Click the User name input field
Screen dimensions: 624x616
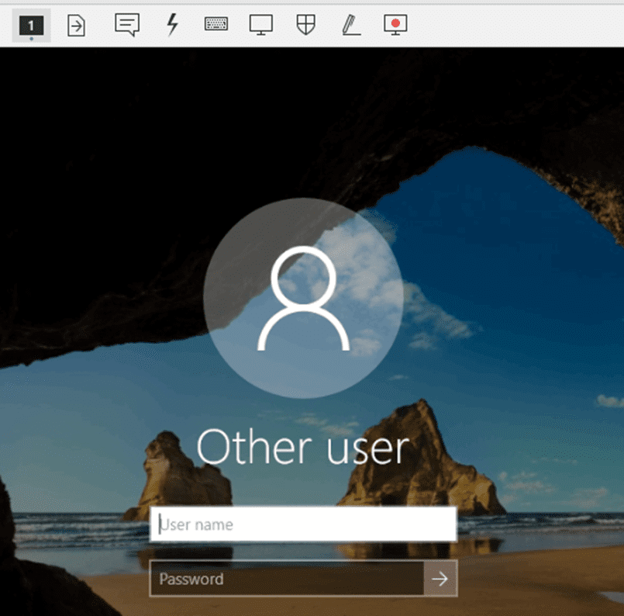[x=303, y=524]
